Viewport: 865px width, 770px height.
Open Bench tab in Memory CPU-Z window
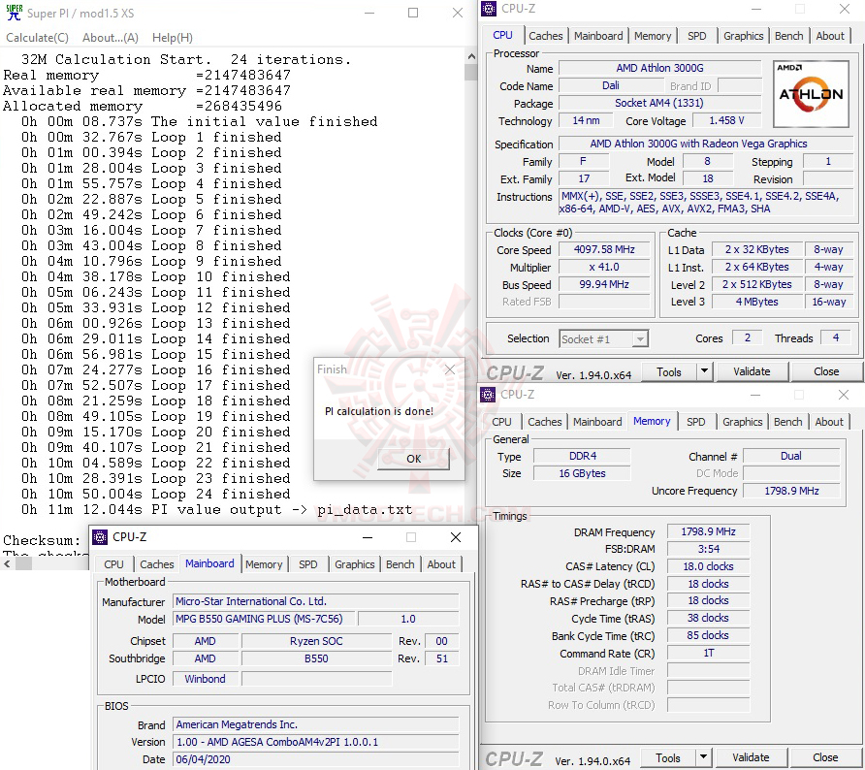click(x=787, y=422)
